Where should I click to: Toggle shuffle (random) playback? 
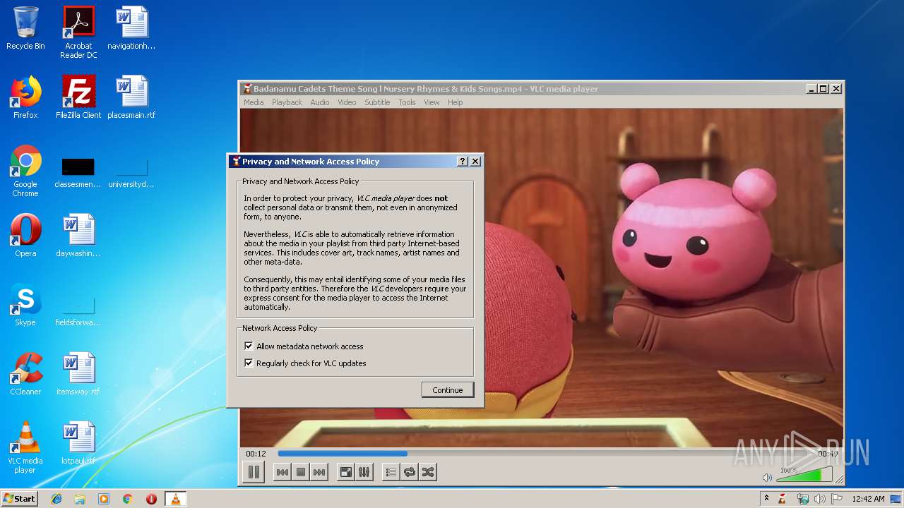point(428,473)
